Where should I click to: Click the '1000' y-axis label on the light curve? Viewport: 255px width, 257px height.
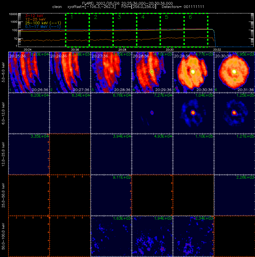click(14, 22)
